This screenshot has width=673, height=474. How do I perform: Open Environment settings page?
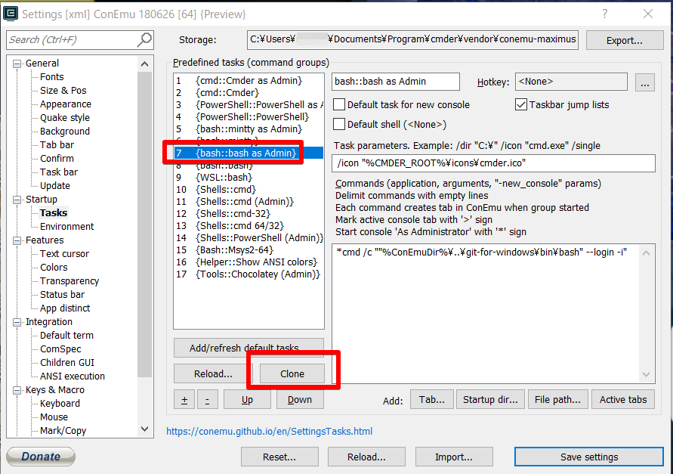tap(67, 227)
